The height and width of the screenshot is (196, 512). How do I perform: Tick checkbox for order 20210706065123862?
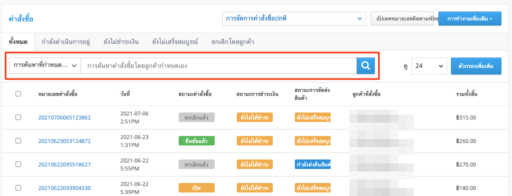click(19, 117)
